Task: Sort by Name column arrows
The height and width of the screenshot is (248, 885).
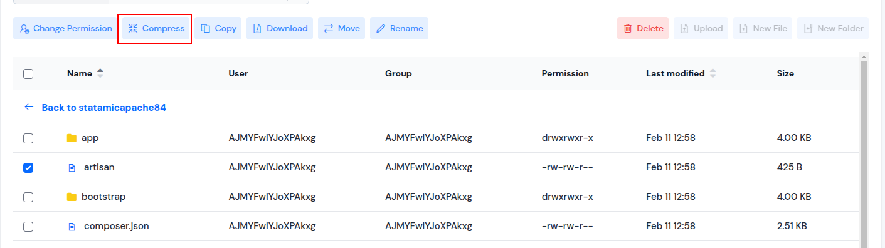Action: tap(100, 73)
